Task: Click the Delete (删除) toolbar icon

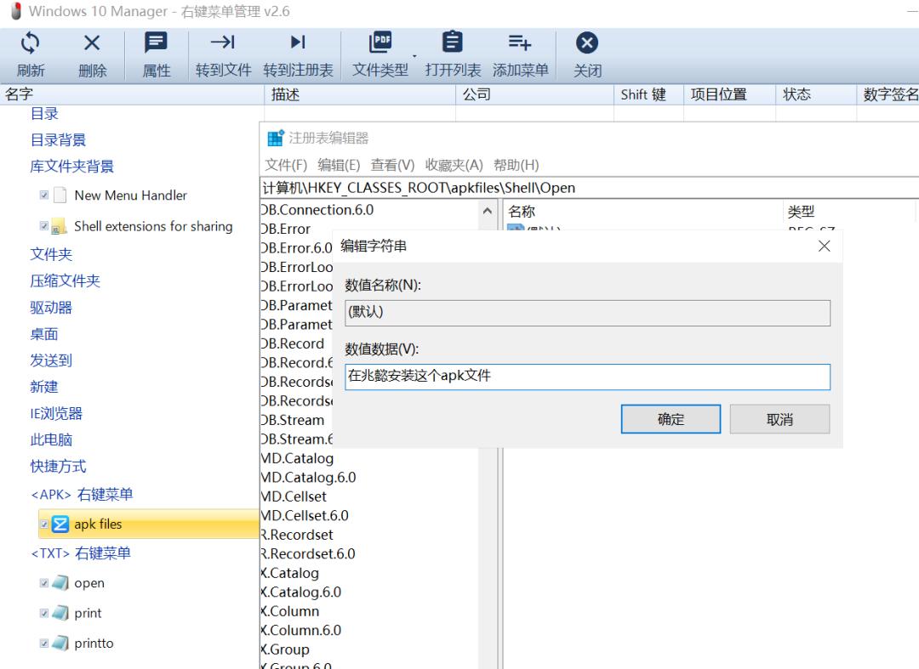Action: 92,43
